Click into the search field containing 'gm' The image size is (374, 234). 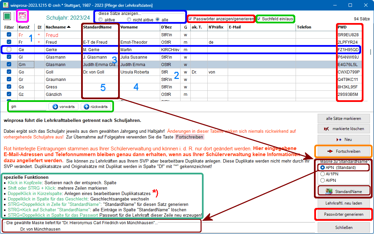[x=27, y=107]
